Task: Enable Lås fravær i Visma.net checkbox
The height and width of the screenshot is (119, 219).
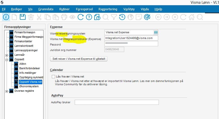Action: (53, 76)
